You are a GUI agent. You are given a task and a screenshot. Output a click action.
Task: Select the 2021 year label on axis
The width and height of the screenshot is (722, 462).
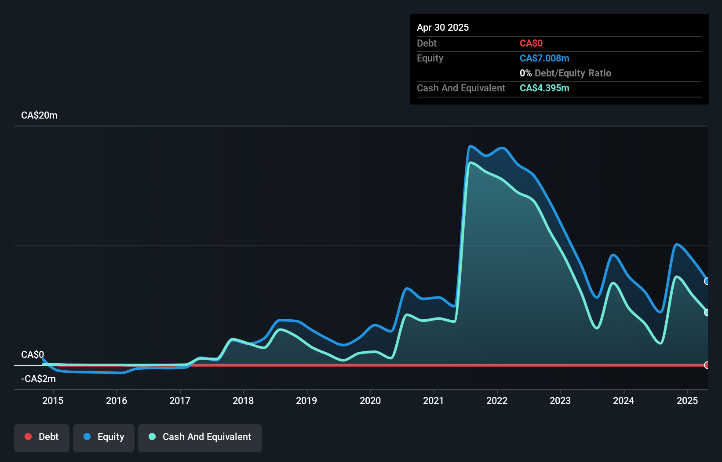coord(434,401)
